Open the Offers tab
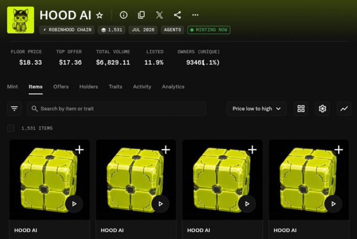 coord(61,87)
